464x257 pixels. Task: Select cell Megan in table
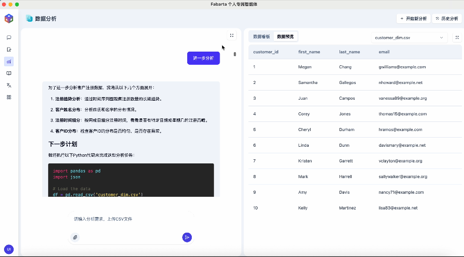305,67
